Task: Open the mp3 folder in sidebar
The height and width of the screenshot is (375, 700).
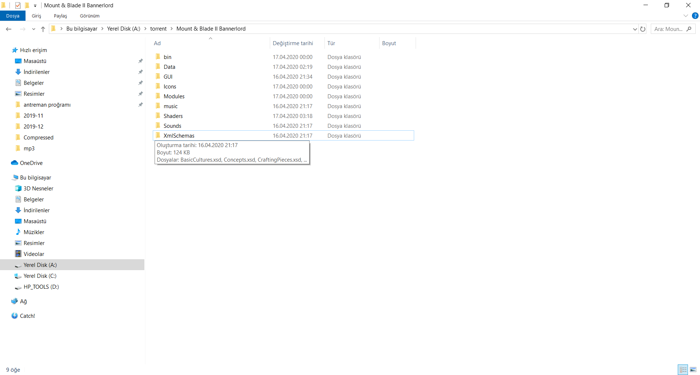Action: pos(29,149)
